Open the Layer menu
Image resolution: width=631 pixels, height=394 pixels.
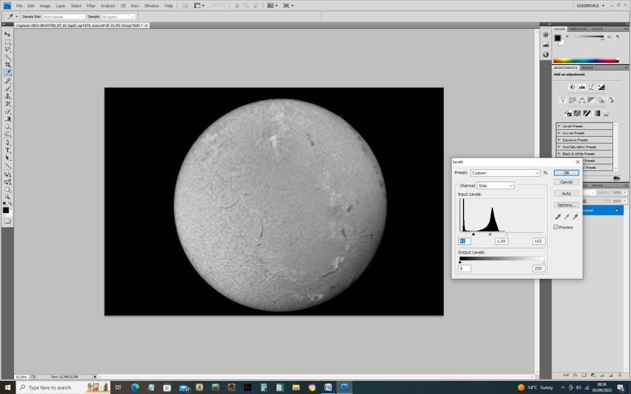[x=60, y=6]
